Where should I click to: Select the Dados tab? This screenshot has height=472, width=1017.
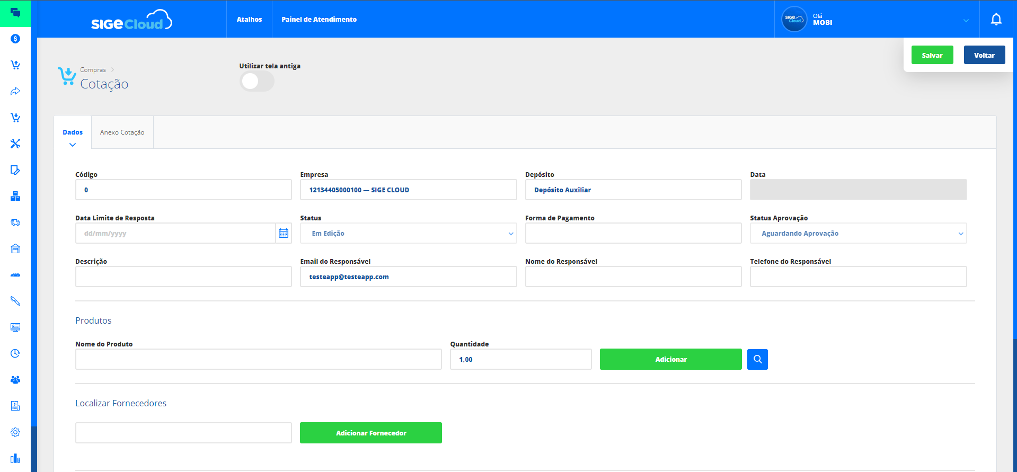[73, 132]
